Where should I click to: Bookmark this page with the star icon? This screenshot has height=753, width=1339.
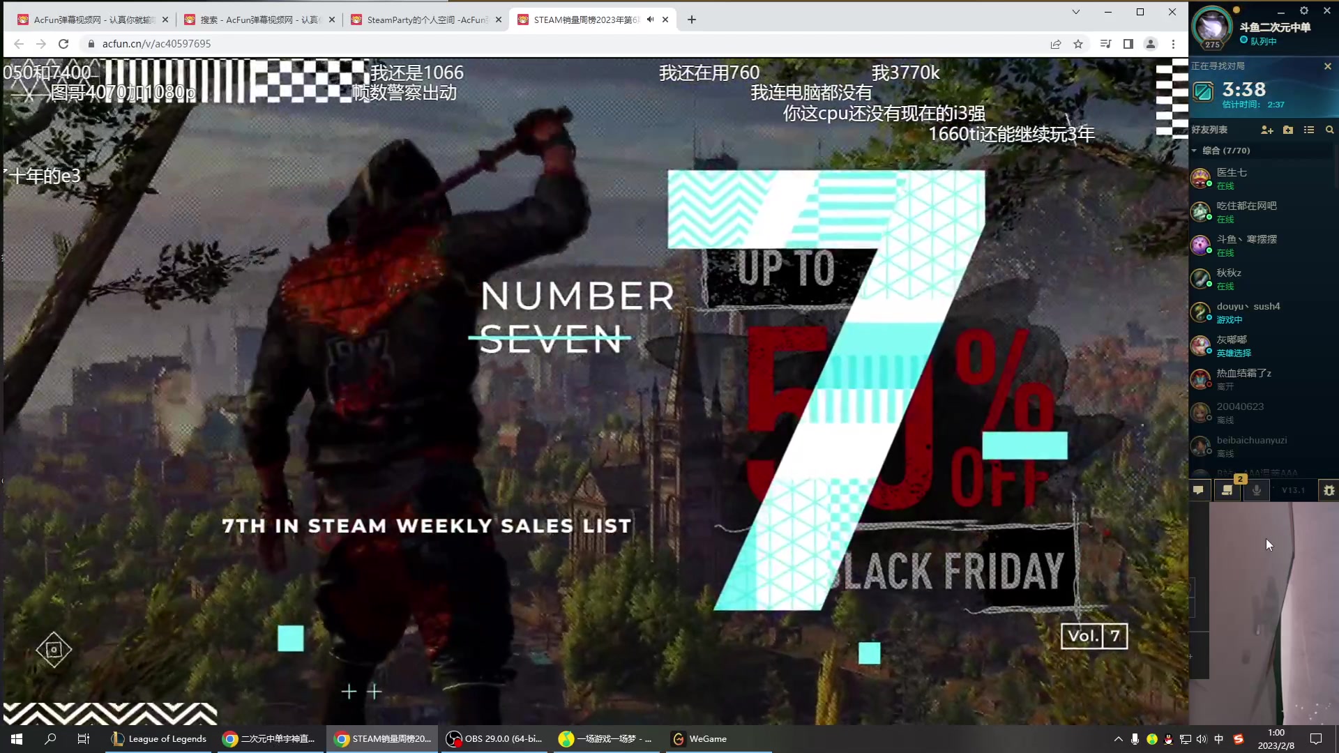click(1078, 44)
